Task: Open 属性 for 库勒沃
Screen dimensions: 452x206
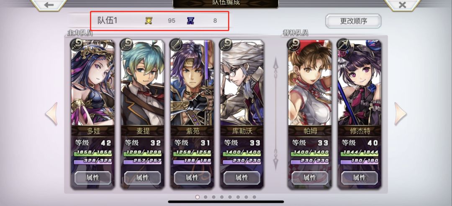Action: click(x=241, y=178)
